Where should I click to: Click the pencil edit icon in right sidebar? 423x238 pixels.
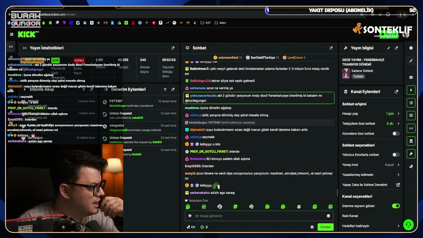click(411, 61)
